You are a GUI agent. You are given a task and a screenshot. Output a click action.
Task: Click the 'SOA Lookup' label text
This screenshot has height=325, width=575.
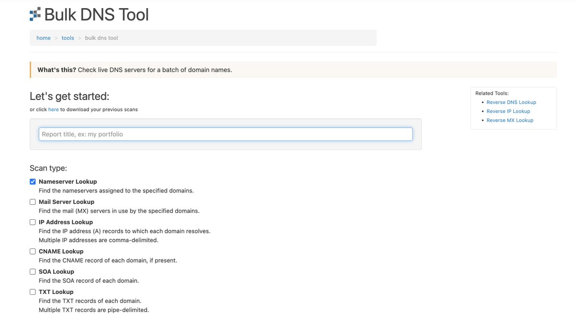pos(57,271)
